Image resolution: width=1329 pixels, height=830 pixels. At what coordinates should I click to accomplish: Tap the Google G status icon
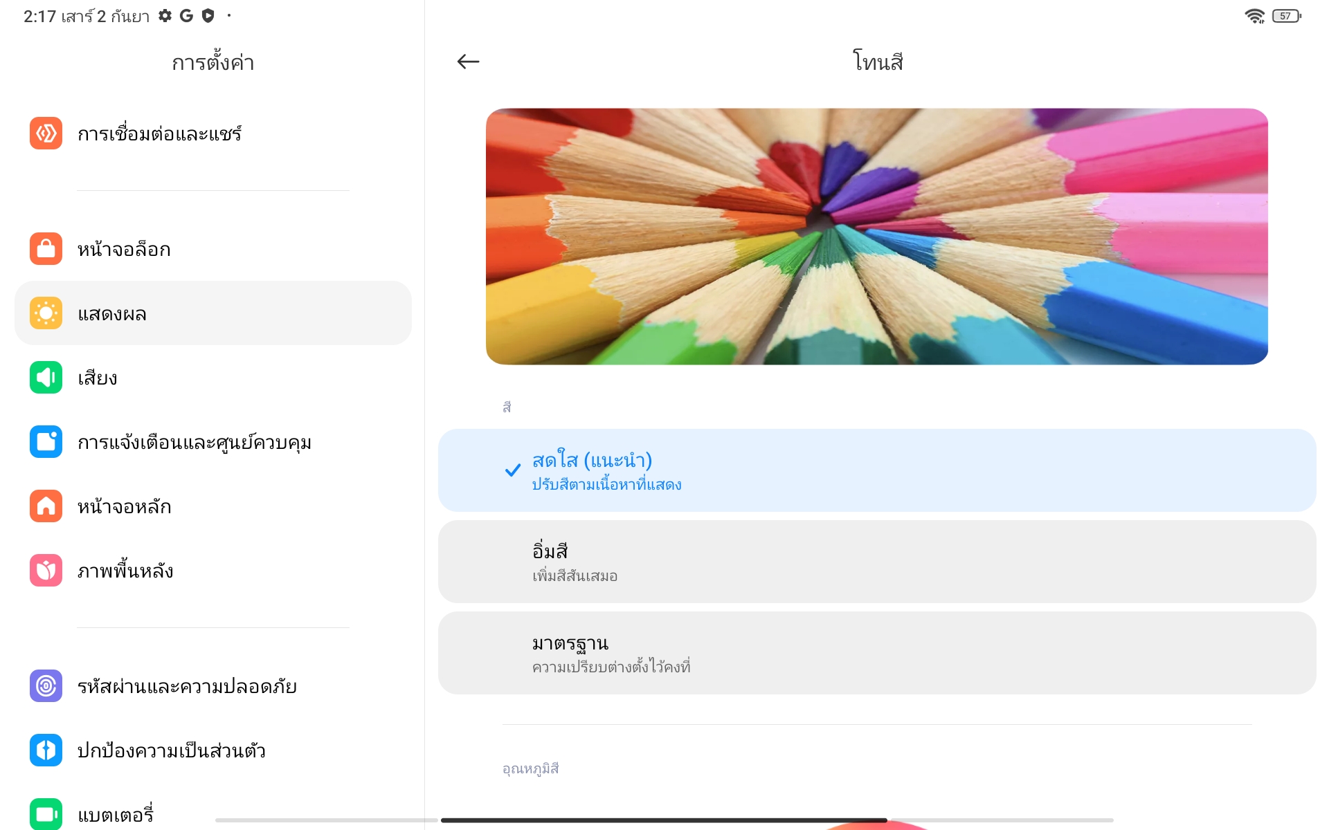click(x=186, y=15)
